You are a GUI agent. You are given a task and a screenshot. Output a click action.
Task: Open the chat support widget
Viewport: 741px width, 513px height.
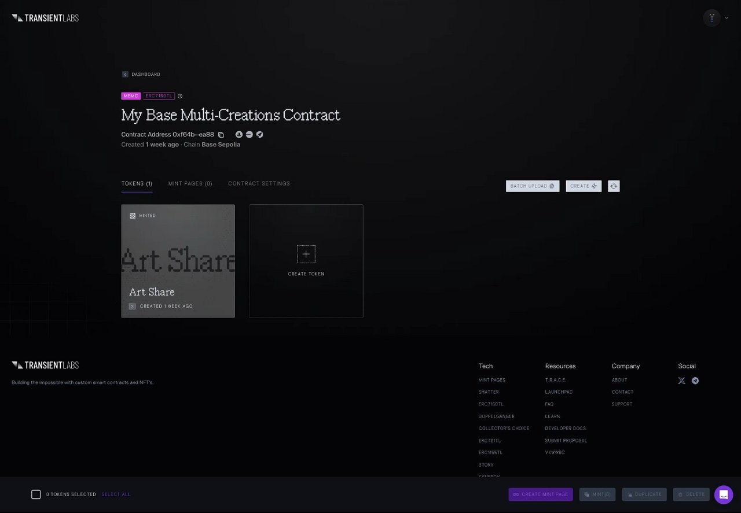pyautogui.click(x=724, y=494)
